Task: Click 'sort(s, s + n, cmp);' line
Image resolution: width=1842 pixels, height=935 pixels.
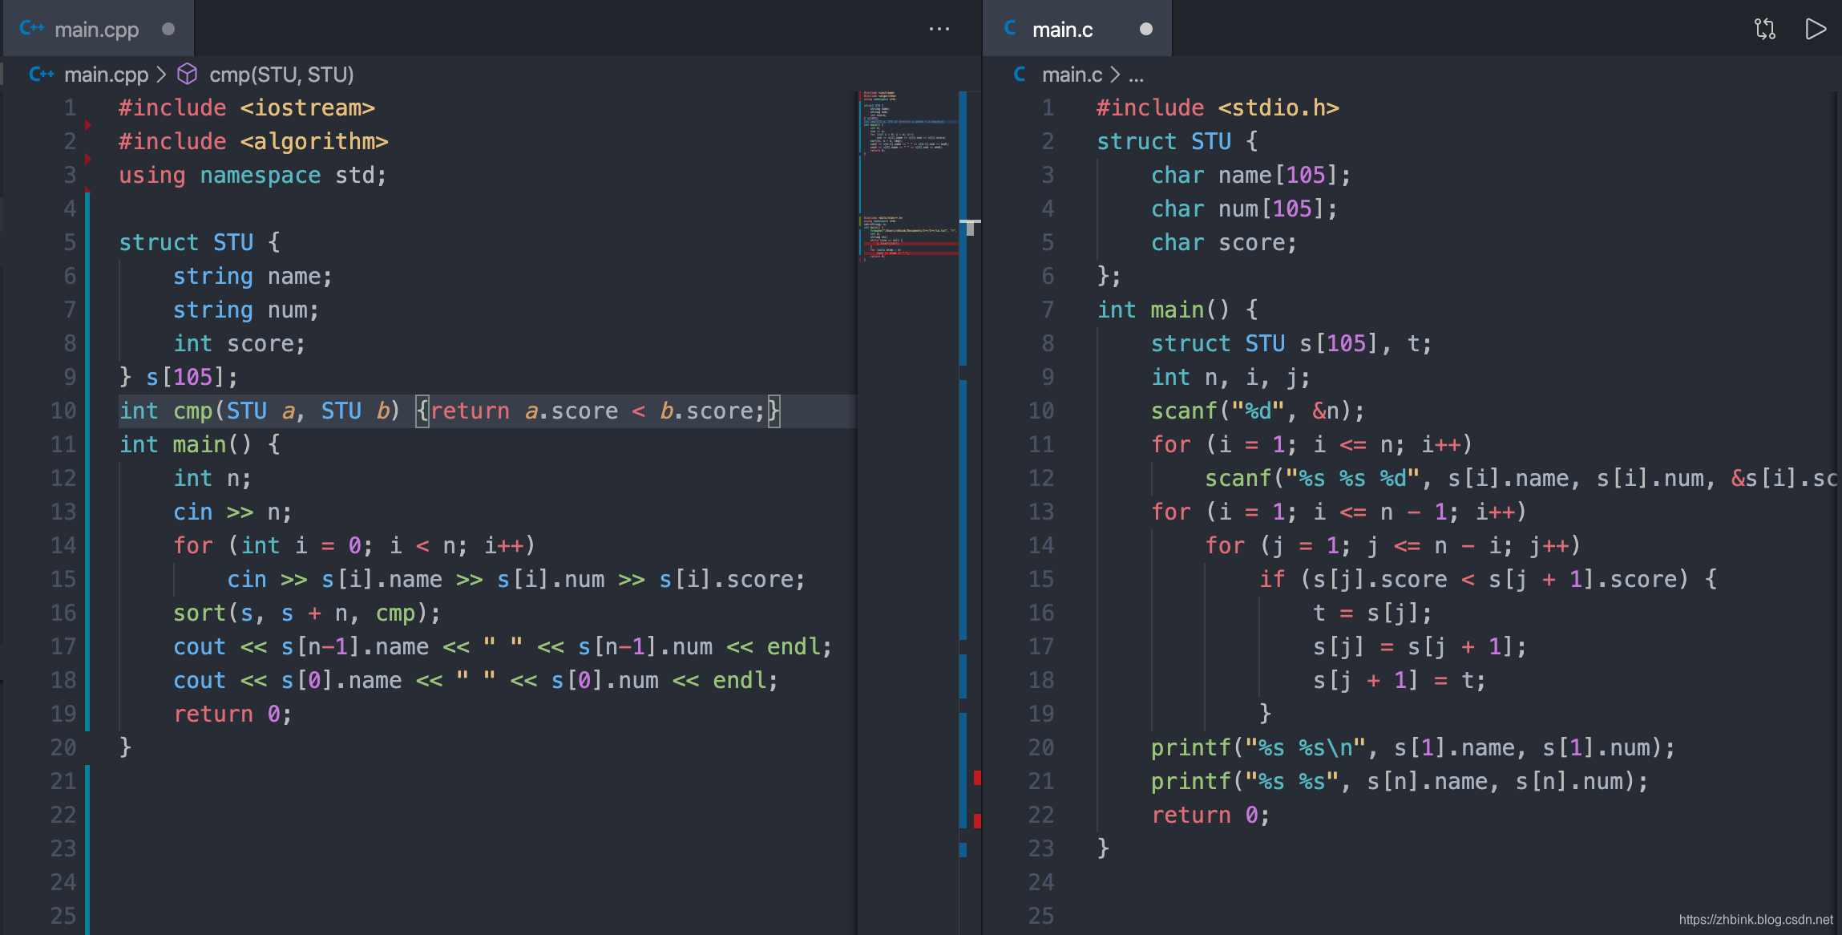Action: coord(307,613)
